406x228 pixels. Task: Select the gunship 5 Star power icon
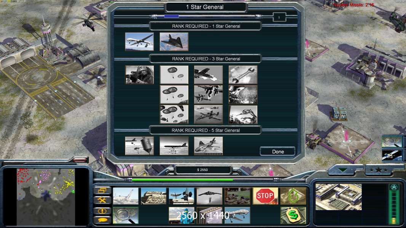click(x=208, y=146)
